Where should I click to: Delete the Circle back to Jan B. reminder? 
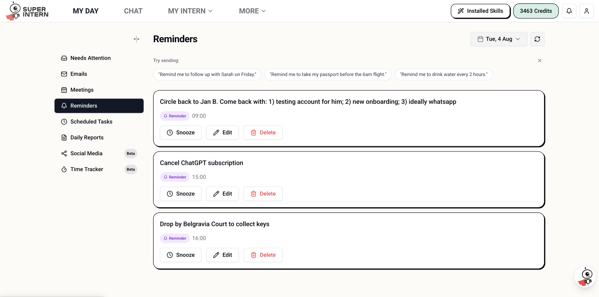263,133
